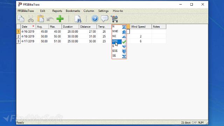The width and height of the screenshot is (224, 126).
Task: Click duration cell 28:00:00
Action: coord(70,31)
